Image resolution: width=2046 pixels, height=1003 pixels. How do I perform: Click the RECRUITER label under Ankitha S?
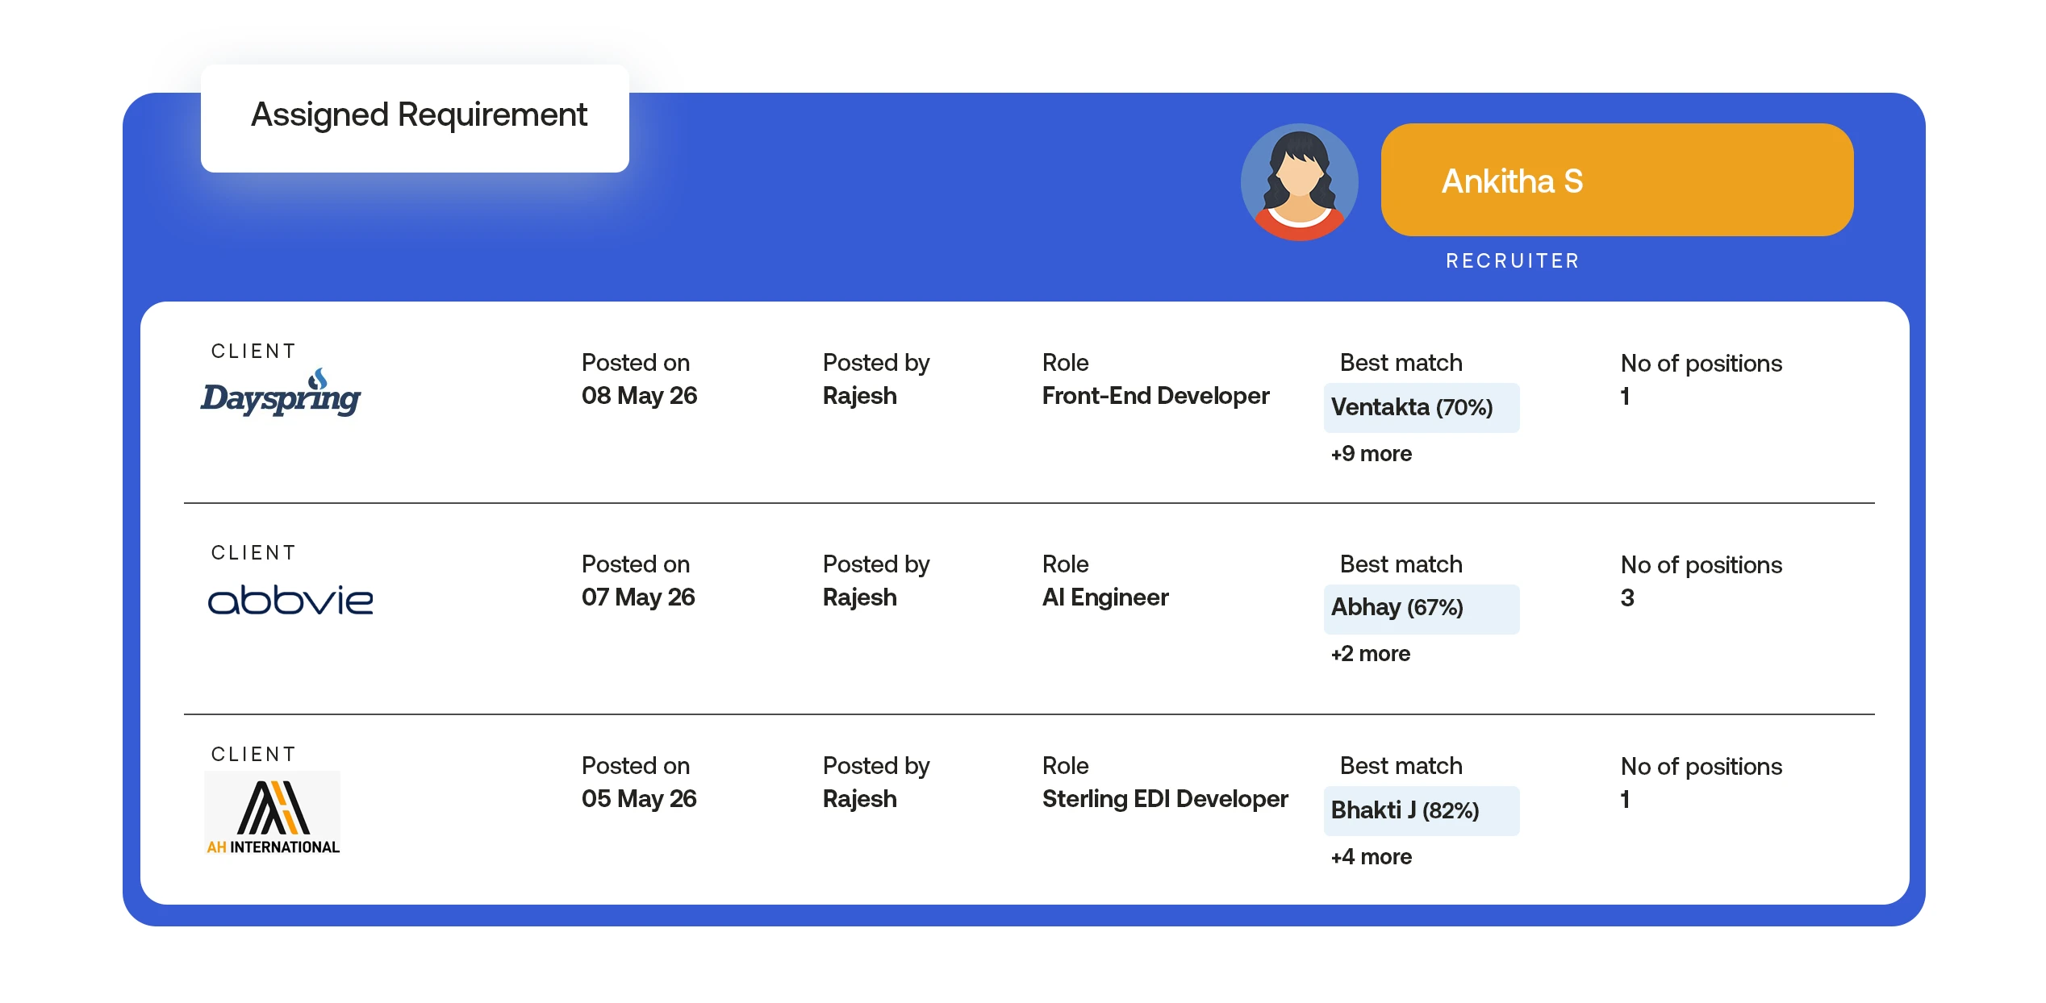[x=1512, y=261]
